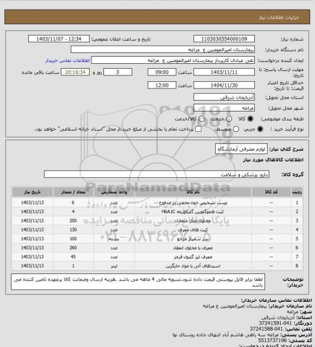Click the deadline time field 09:00

(162, 72)
